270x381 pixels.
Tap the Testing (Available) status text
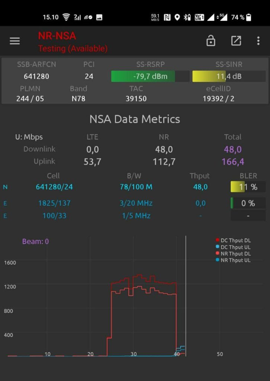tap(73, 48)
